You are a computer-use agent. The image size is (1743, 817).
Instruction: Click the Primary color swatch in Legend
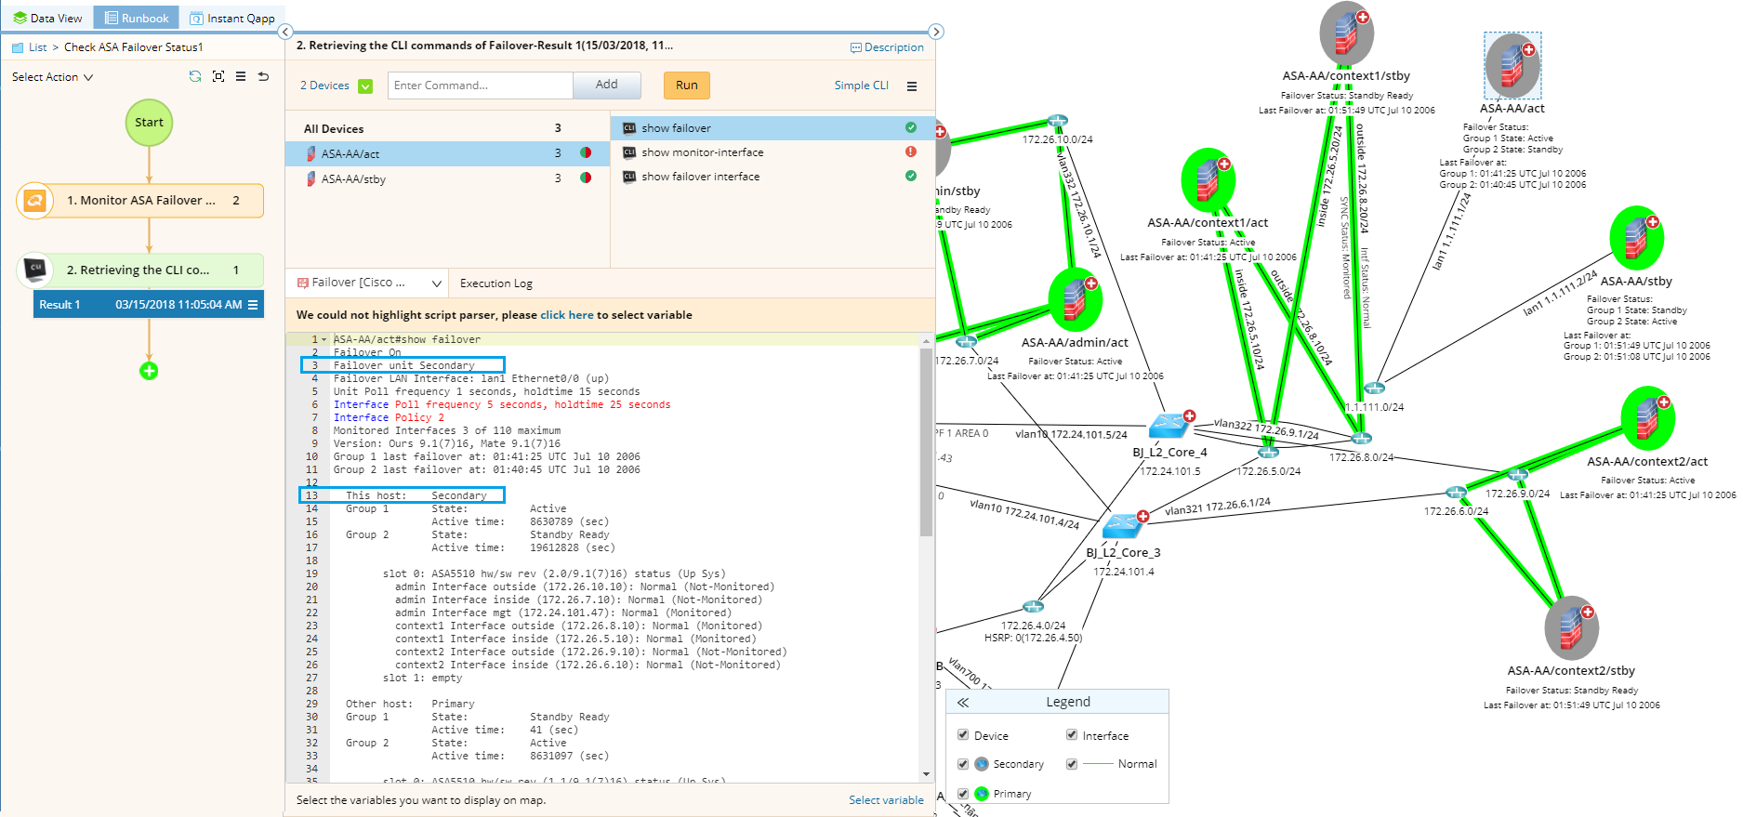[981, 794]
